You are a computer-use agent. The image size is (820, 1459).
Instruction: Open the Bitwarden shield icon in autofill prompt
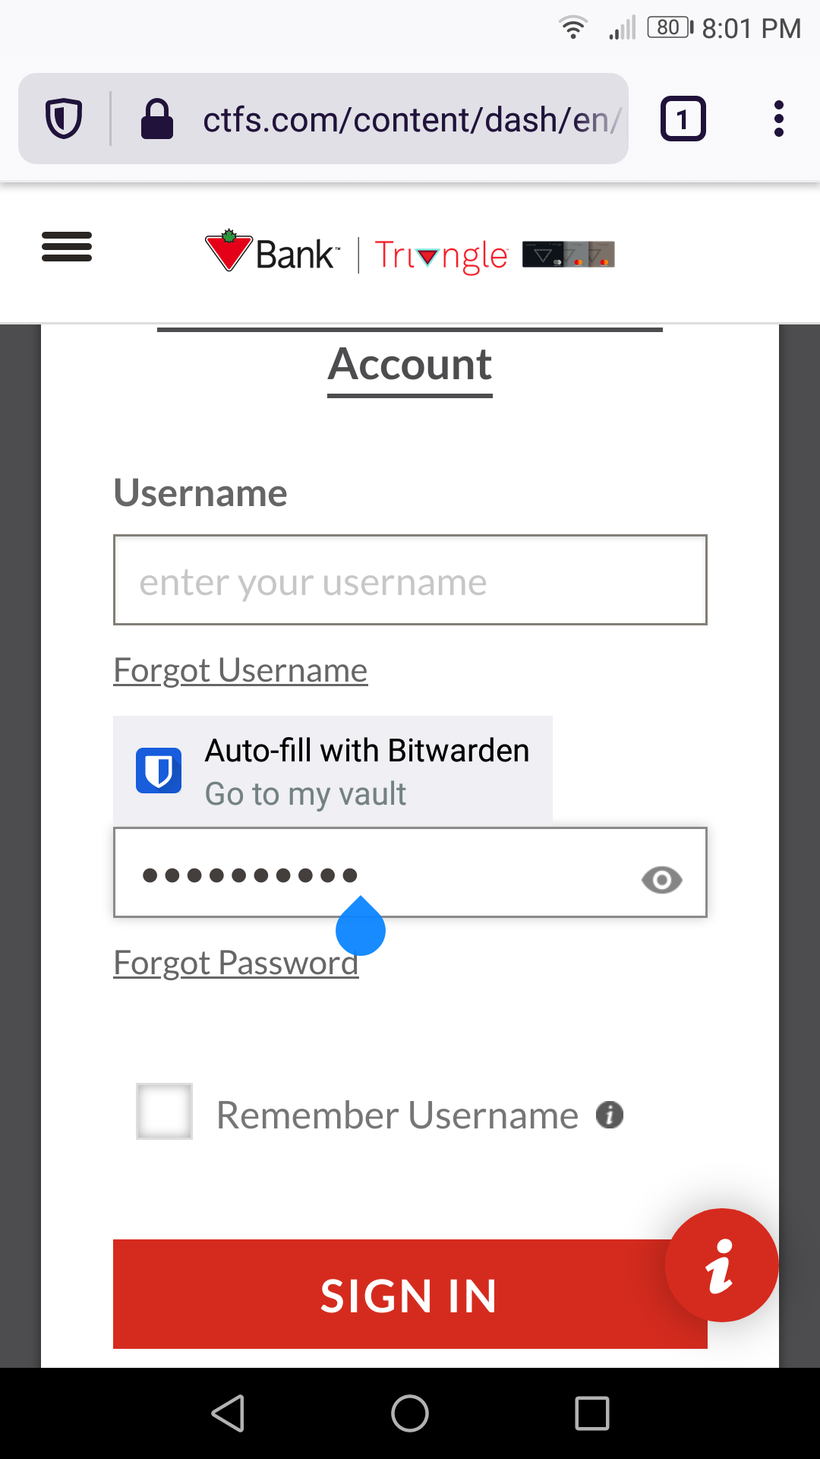159,770
